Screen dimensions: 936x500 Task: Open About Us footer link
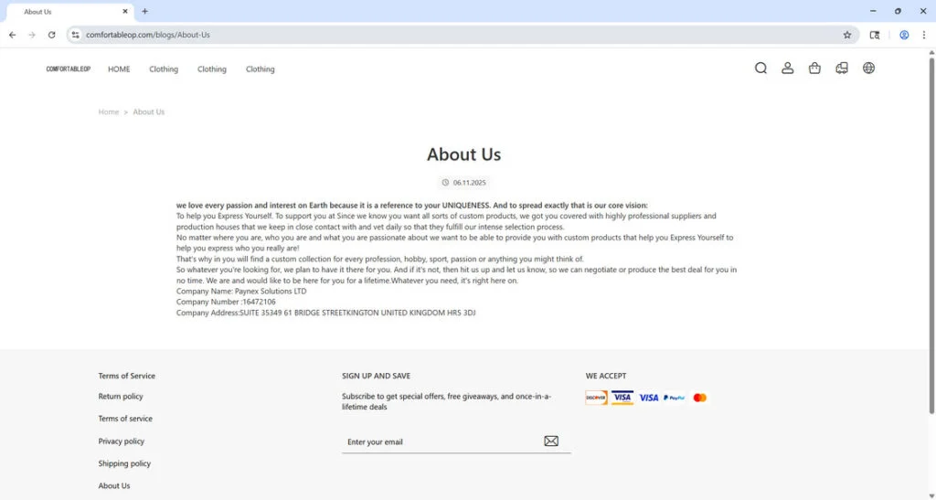coord(114,485)
